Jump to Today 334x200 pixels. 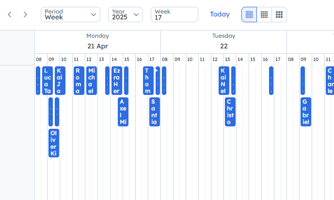[220, 15]
